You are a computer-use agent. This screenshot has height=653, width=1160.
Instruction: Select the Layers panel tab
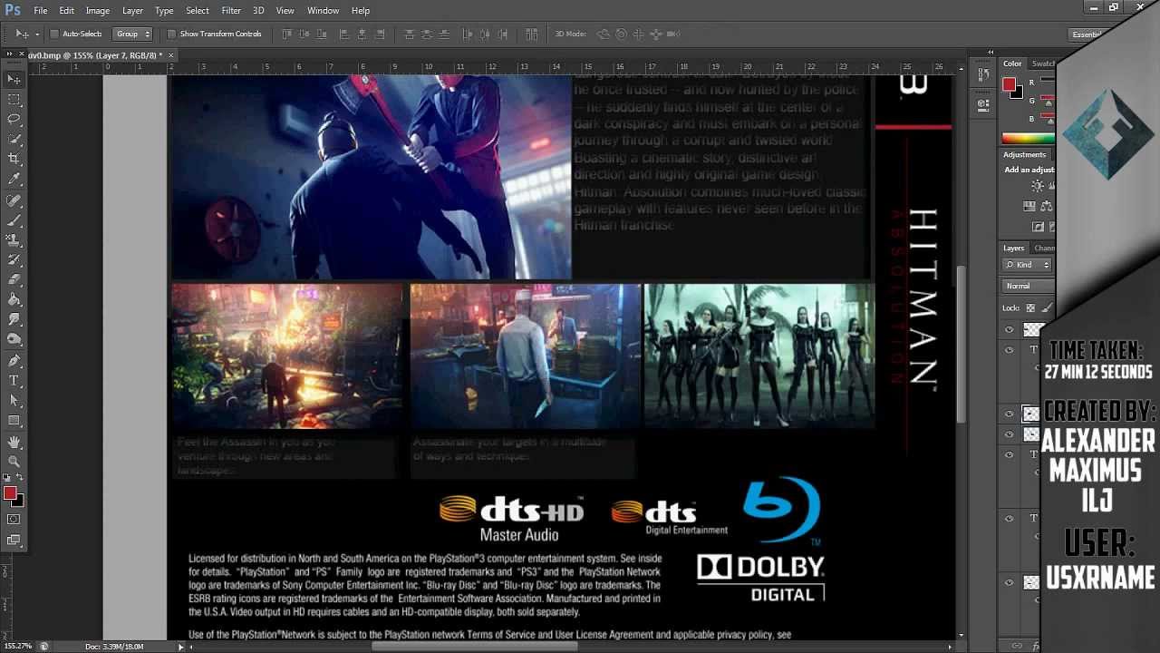(1013, 248)
